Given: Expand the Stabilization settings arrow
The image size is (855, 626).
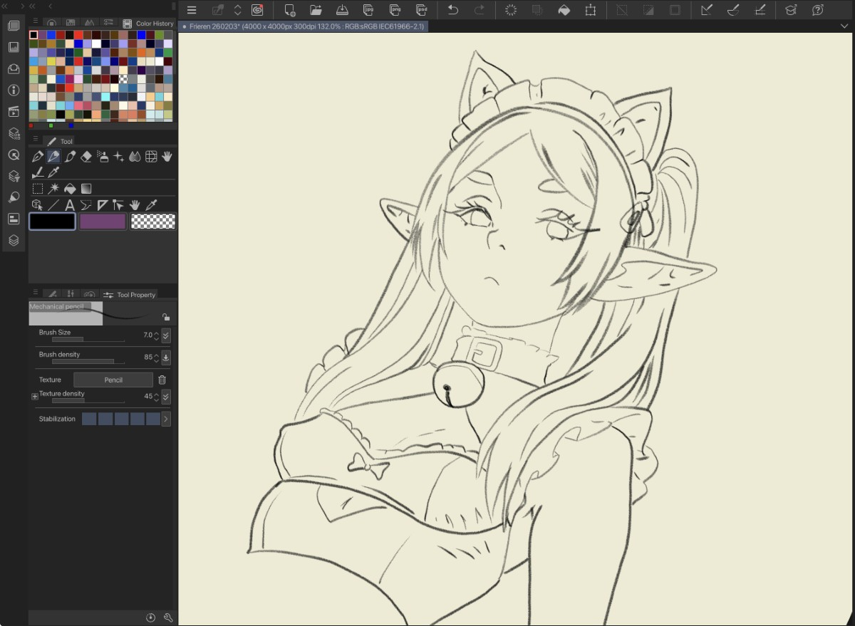Looking at the screenshot, I should (x=166, y=419).
